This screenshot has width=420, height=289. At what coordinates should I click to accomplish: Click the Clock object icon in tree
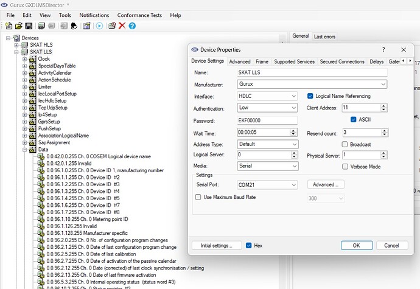[x=32, y=59]
